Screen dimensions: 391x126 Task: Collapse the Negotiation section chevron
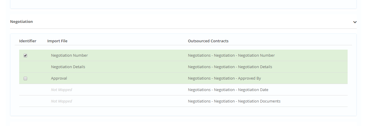[355, 22]
